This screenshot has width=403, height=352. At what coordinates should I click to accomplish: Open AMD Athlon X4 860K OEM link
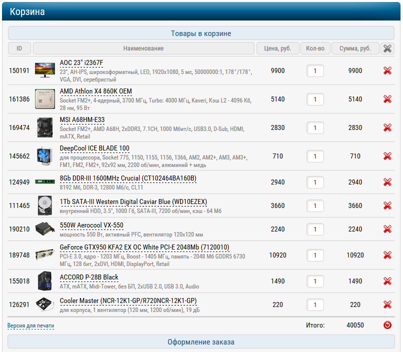tap(96, 91)
